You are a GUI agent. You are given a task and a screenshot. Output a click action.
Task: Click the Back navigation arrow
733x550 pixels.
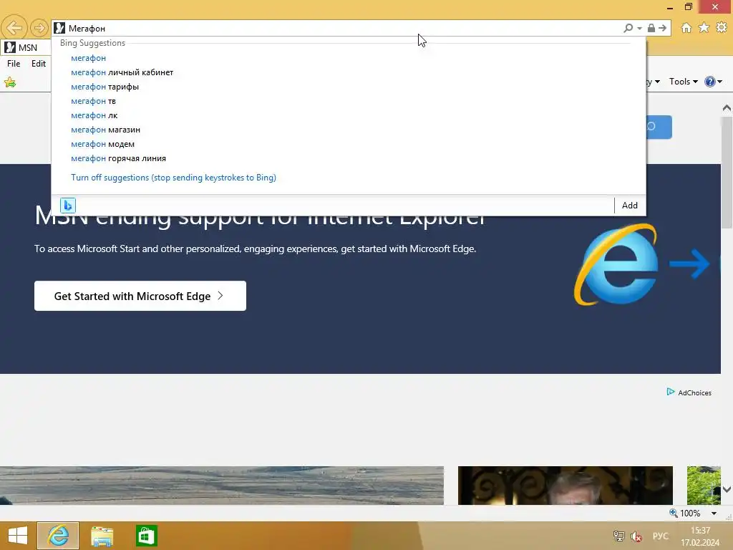pos(14,28)
